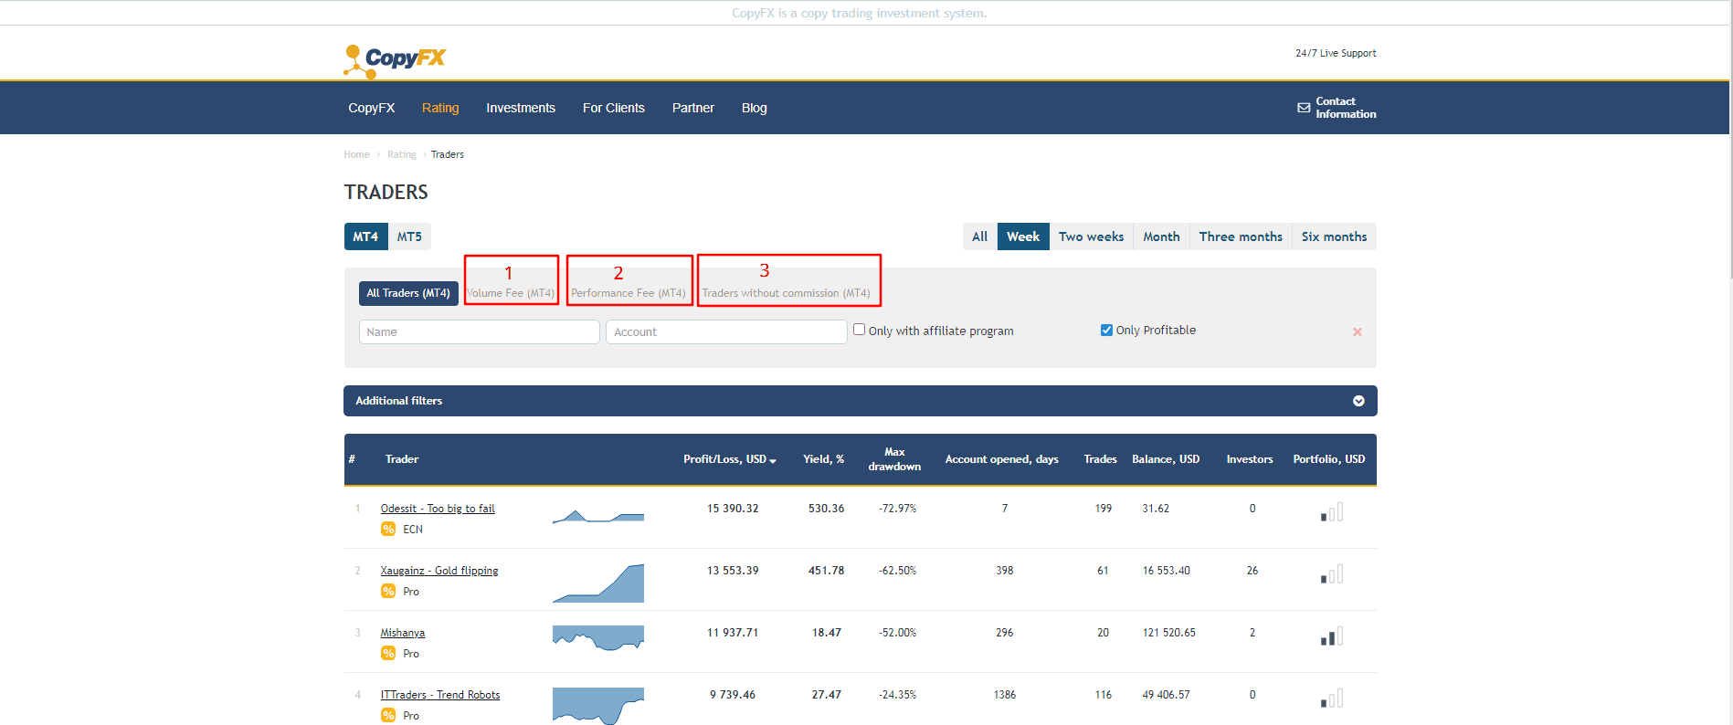Select the Three months period tab
1733x725 pixels.
[1241, 236]
